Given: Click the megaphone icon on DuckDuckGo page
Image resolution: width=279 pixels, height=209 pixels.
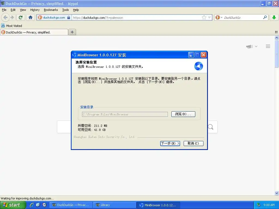Looking at the screenshot, I should 250,47.
